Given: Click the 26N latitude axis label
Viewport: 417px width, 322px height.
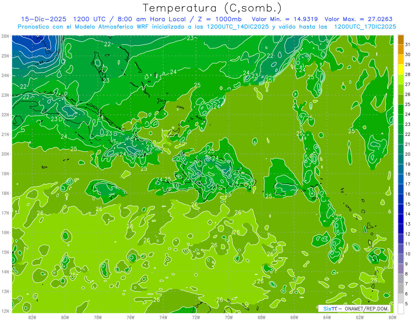Looking at the screenshot, I should coord(5,36).
